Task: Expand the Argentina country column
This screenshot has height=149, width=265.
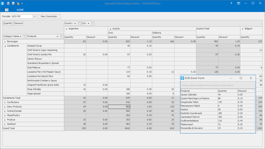Action: click(x=66, y=29)
